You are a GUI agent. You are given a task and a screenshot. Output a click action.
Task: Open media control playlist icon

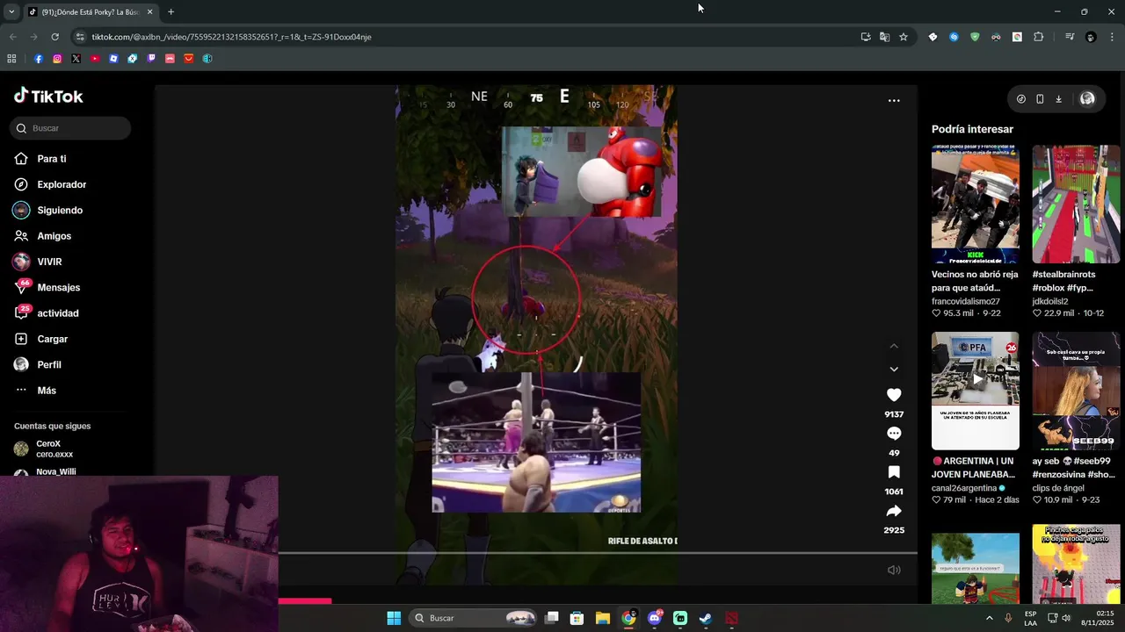pos(1069,37)
